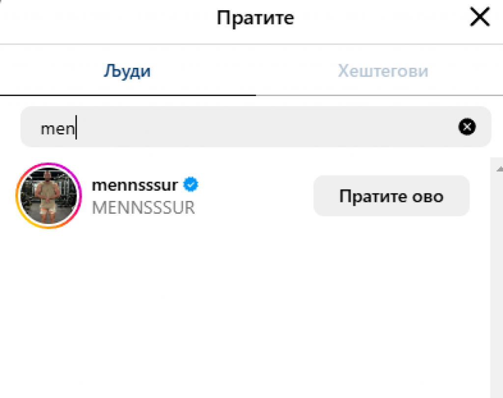Screen dimensions: 503x398
Task: Open the mennsssur username link
Action: click(x=135, y=185)
